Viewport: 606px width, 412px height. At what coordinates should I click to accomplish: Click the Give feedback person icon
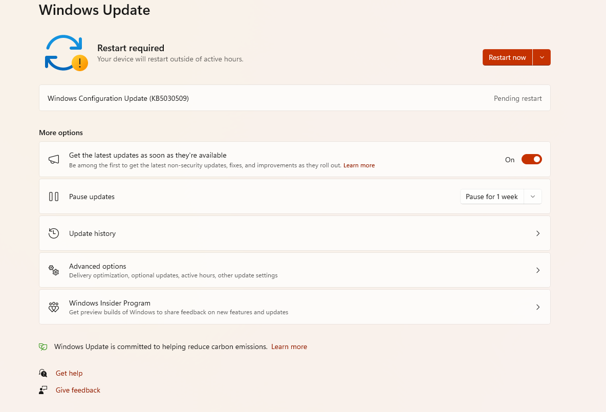[x=43, y=390]
